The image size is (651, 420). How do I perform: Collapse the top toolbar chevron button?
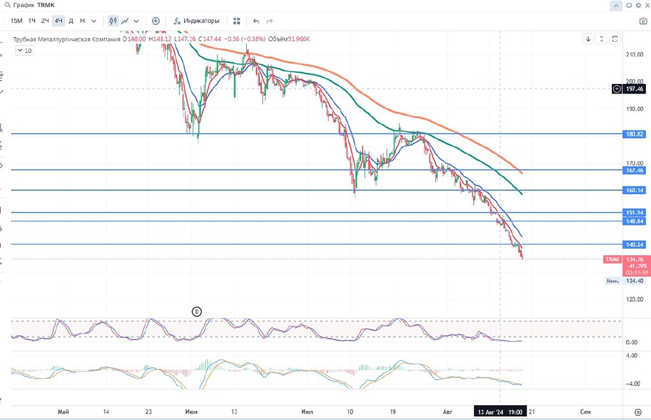point(616,6)
